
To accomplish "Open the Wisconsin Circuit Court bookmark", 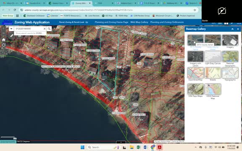I will coord(163,16).
